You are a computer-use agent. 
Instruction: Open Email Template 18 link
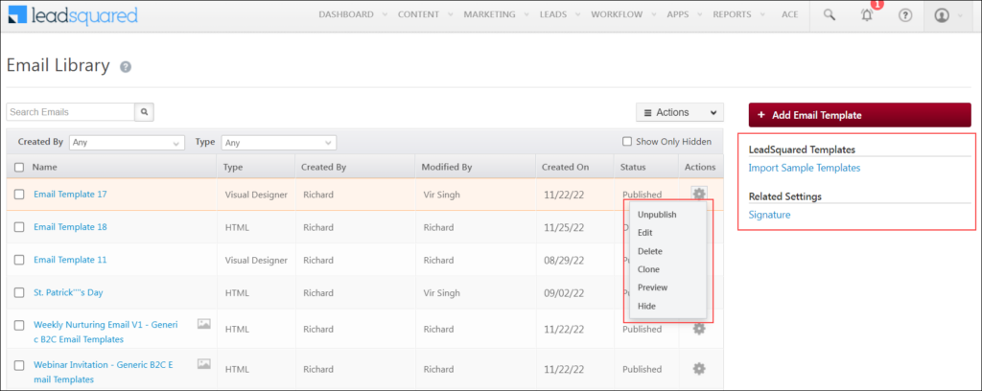click(x=70, y=226)
